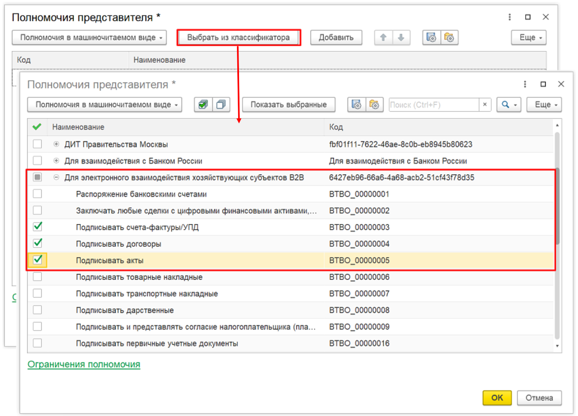Click into the Поиск (Ctrl+F) field
Image resolution: width=578 pixels, height=416 pixels.
click(434, 105)
